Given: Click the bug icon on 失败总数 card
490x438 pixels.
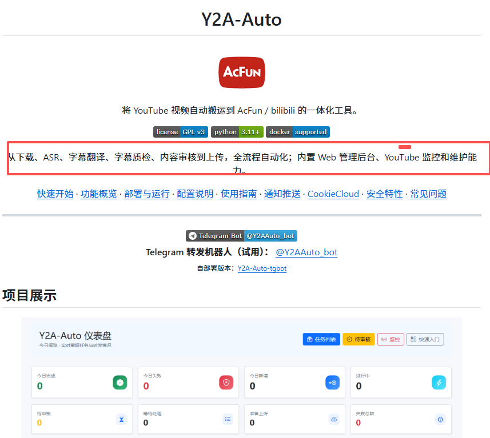Looking at the screenshot, I should (440, 419).
